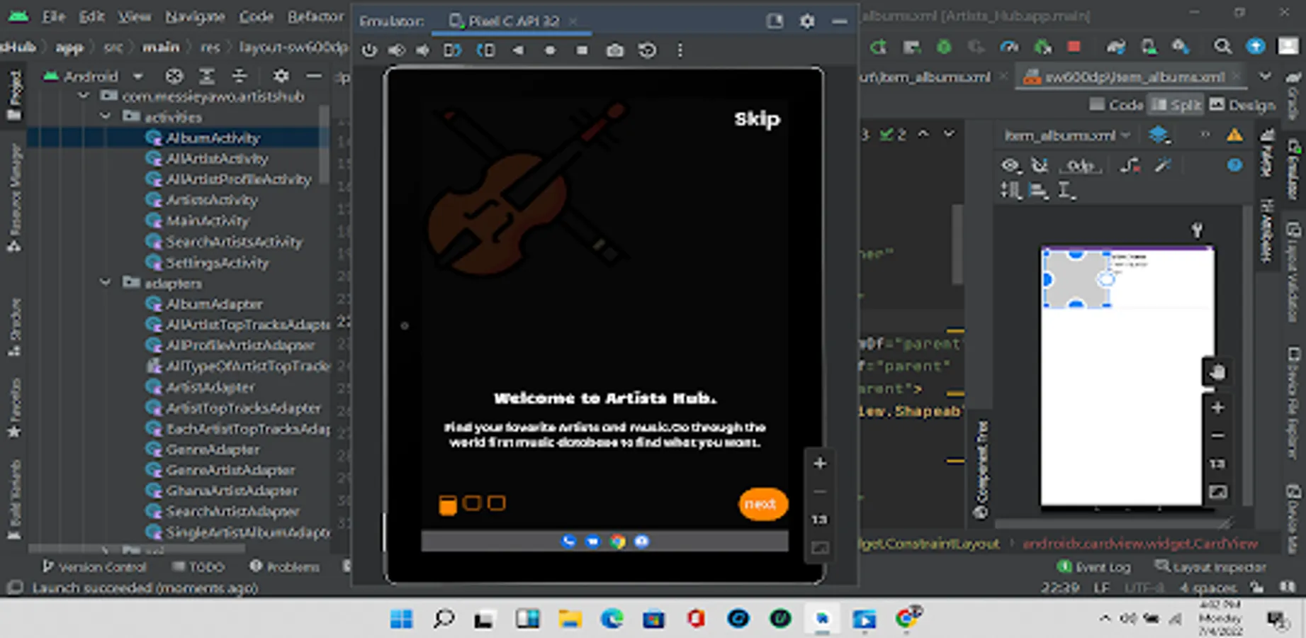Switch editor to Code view mode
The width and height of the screenshot is (1306, 638).
pos(1117,105)
